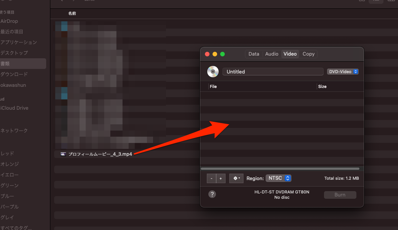Open ダウンロード in the Finder sidebar
This screenshot has width=398, height=230.
tap(14, 74)
